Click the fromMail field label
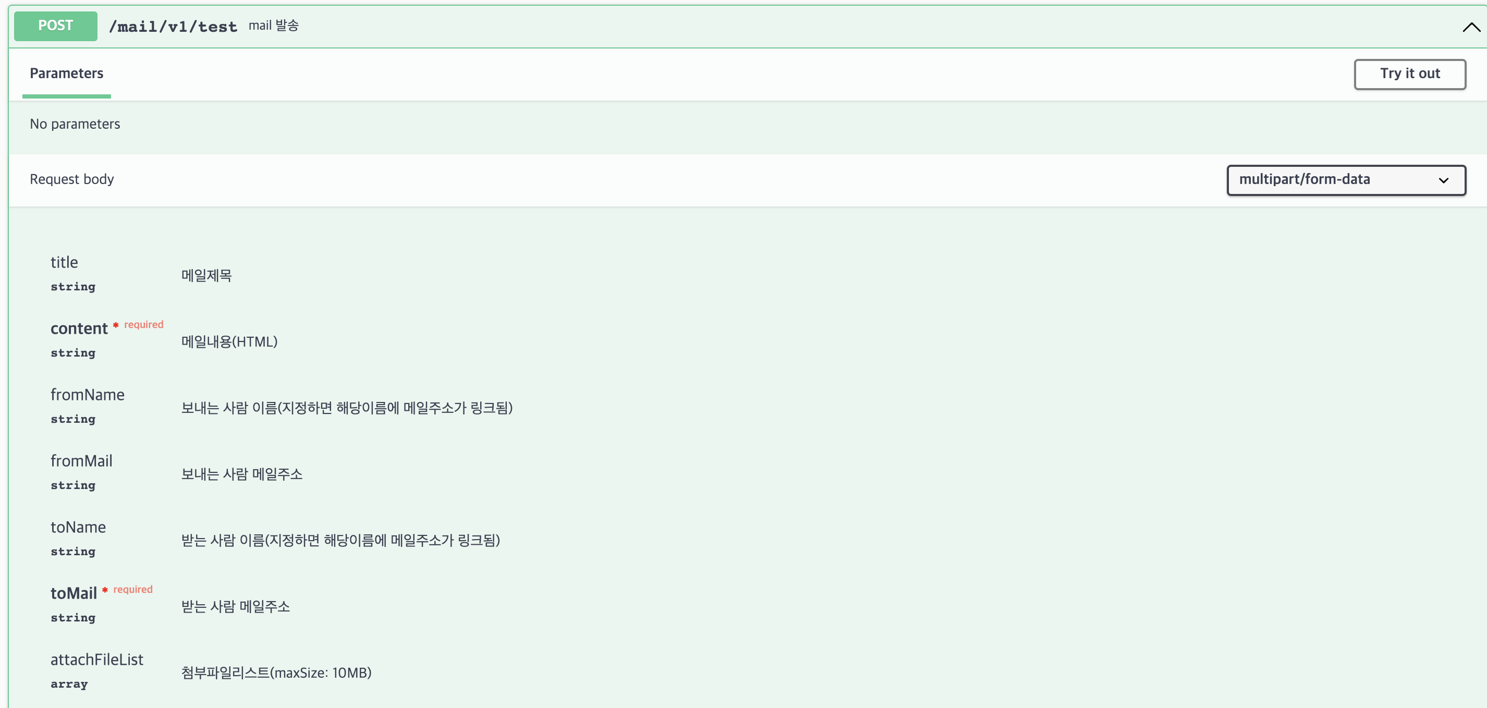The height and width of the screenshot is (708, 1487). click(81, 461)
